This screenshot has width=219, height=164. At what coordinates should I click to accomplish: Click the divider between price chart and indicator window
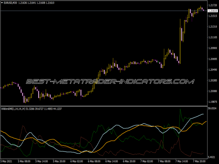(109, 106)
